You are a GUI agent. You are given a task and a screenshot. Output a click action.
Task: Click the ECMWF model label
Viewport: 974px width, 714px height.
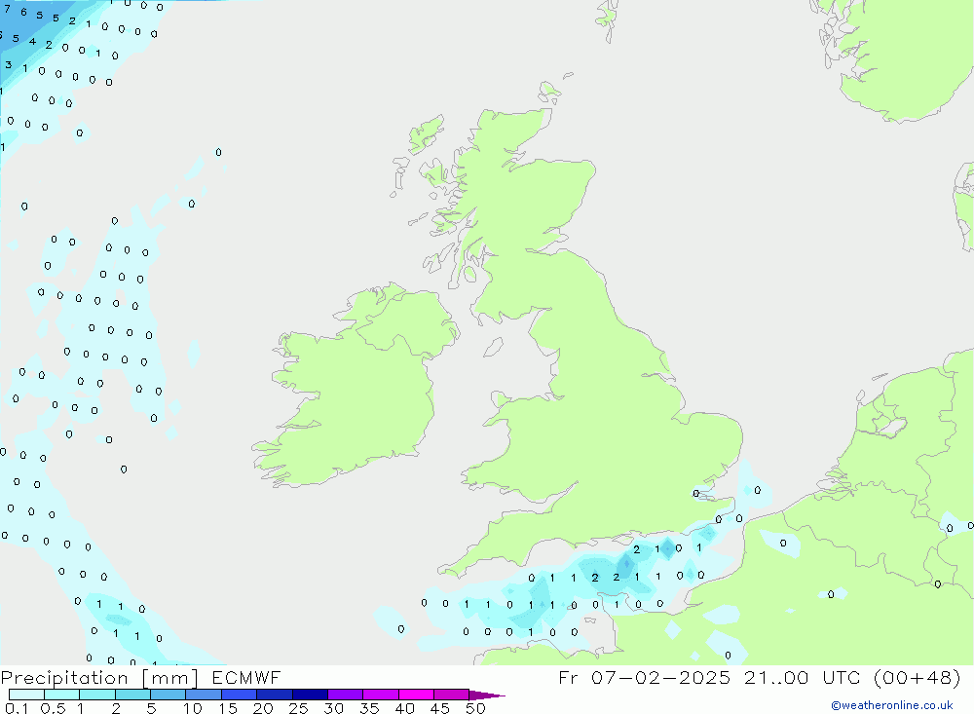coord(246,677)
